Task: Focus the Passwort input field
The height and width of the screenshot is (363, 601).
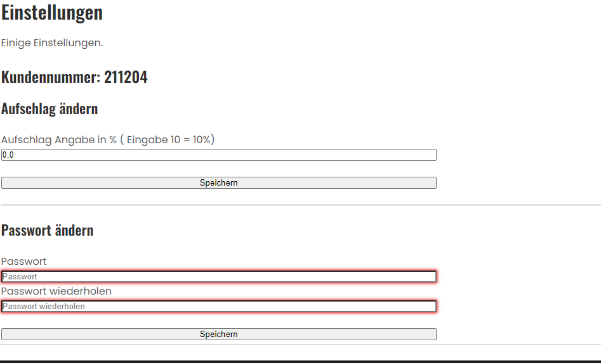Action: (219, 276)
